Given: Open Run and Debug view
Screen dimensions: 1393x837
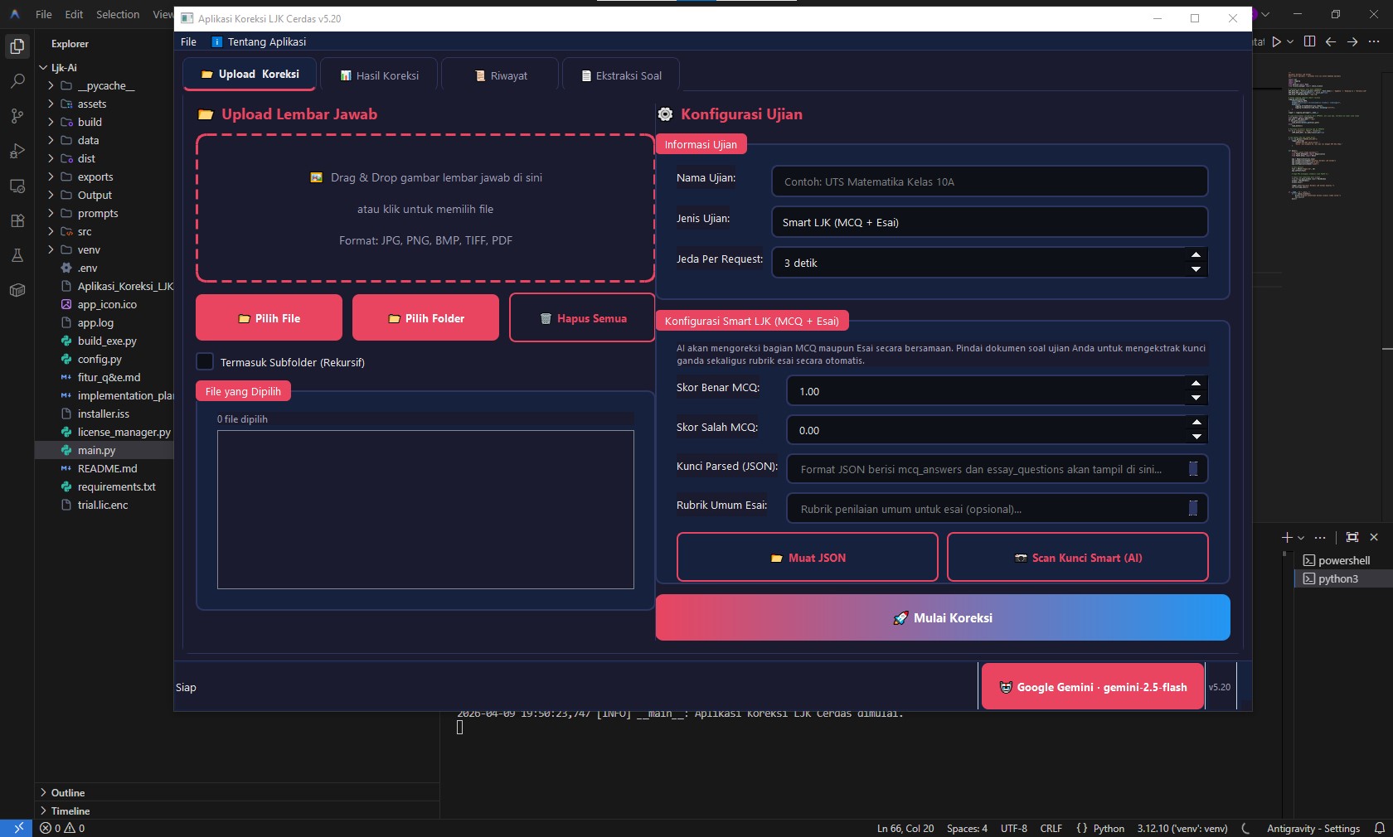Looking at the screenshot, I should [17, 151].
